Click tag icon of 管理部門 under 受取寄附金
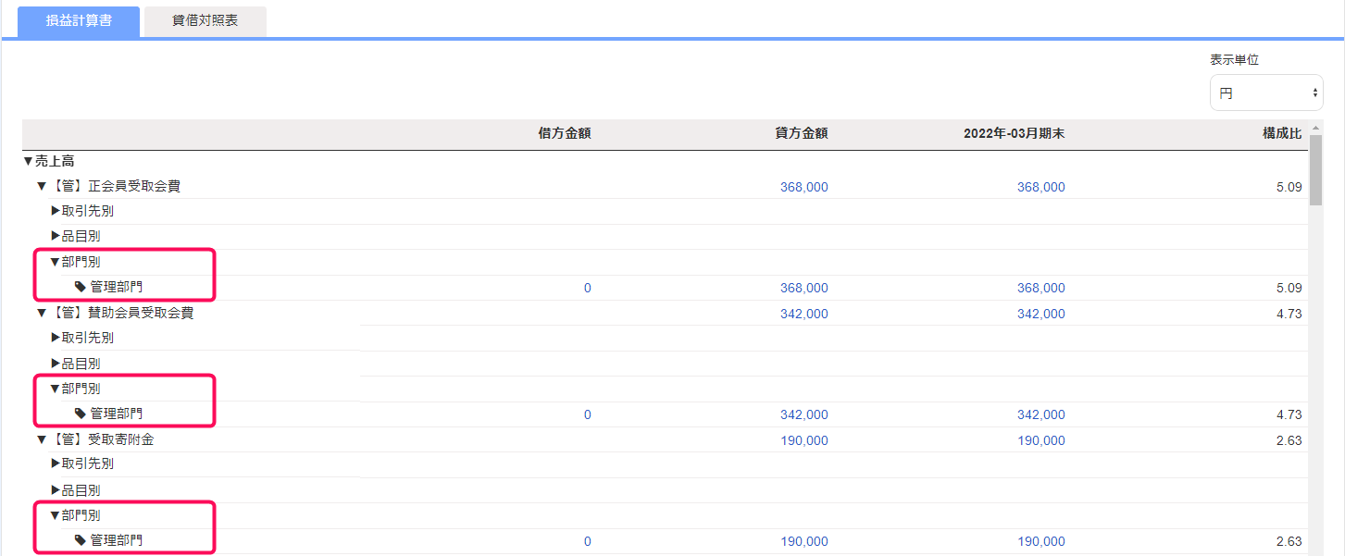This screenshot has width=1345, height=556. click(x=81, y=540)
